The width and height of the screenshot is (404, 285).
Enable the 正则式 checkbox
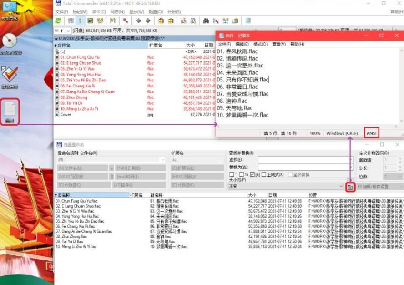click(263, 175)
